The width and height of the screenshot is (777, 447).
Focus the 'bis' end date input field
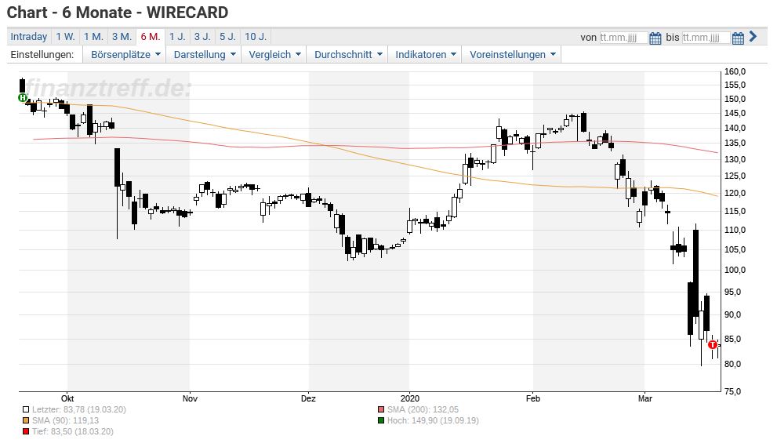point(706,38)
